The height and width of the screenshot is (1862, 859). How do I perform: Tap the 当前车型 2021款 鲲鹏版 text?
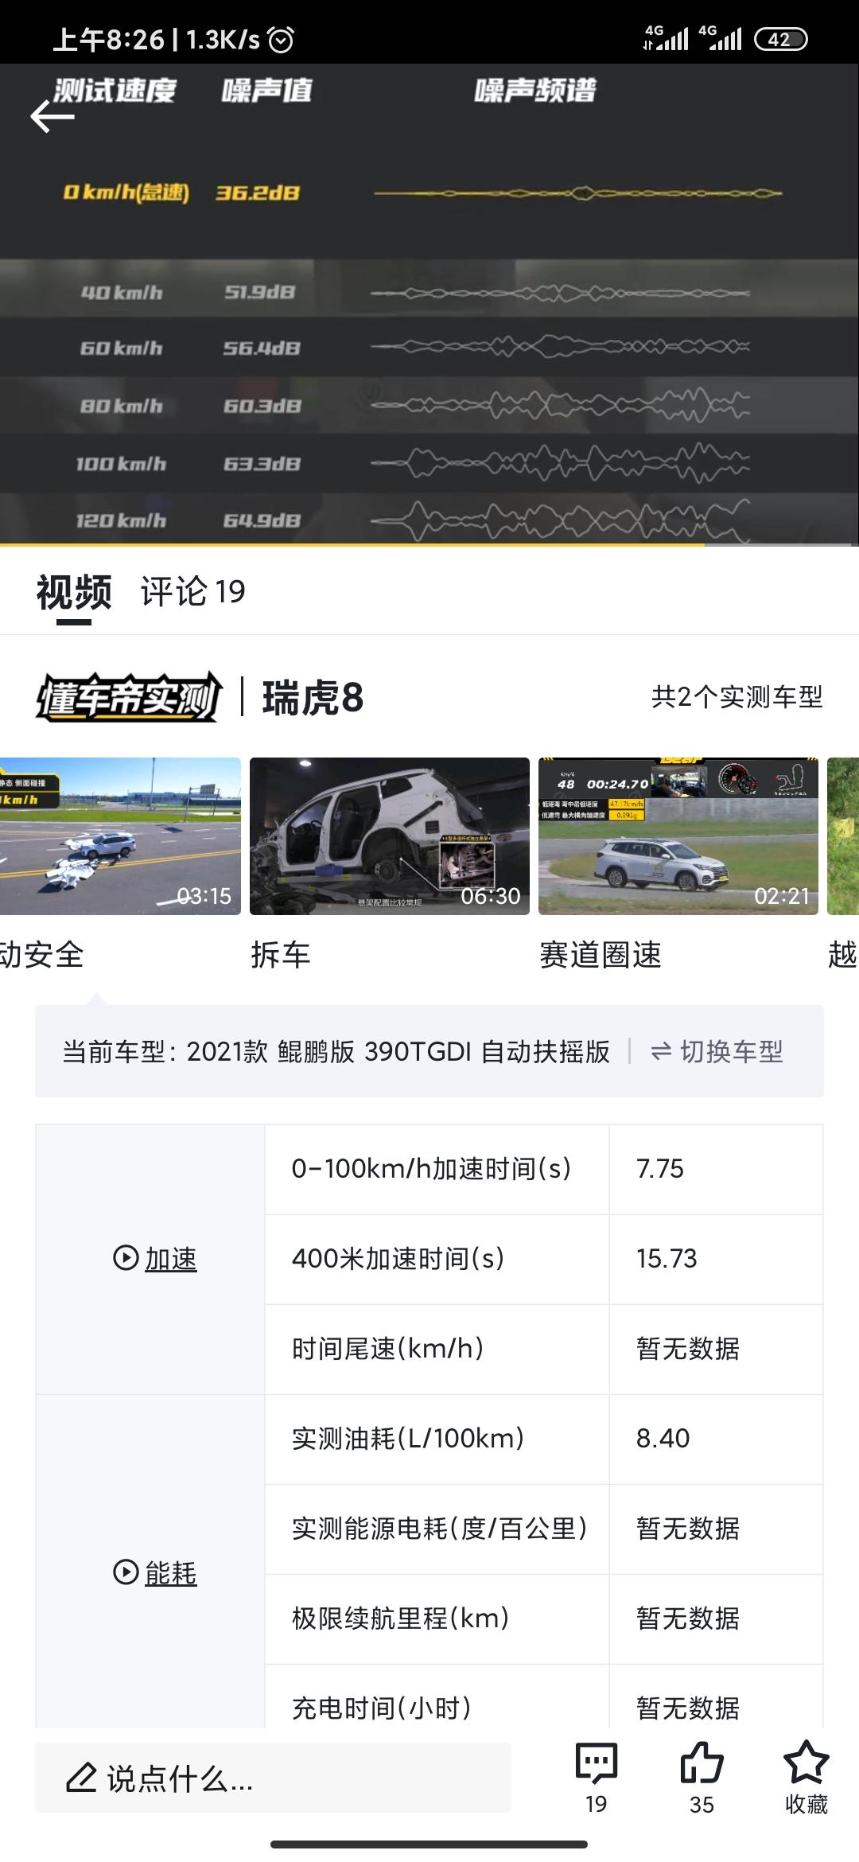click(x=336, y=1051)
